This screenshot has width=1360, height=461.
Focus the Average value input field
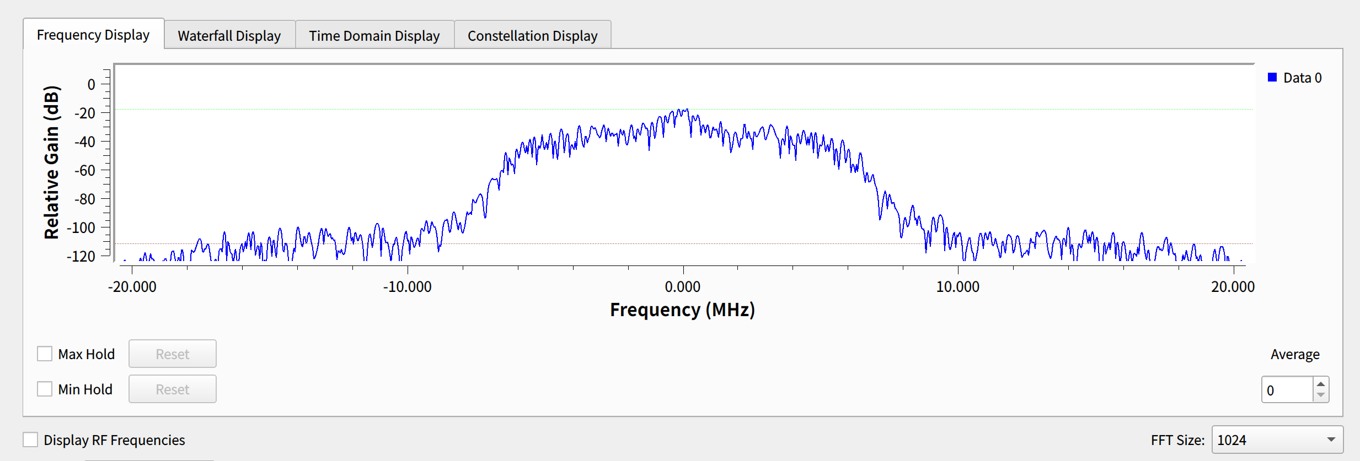coord(1287,390)
